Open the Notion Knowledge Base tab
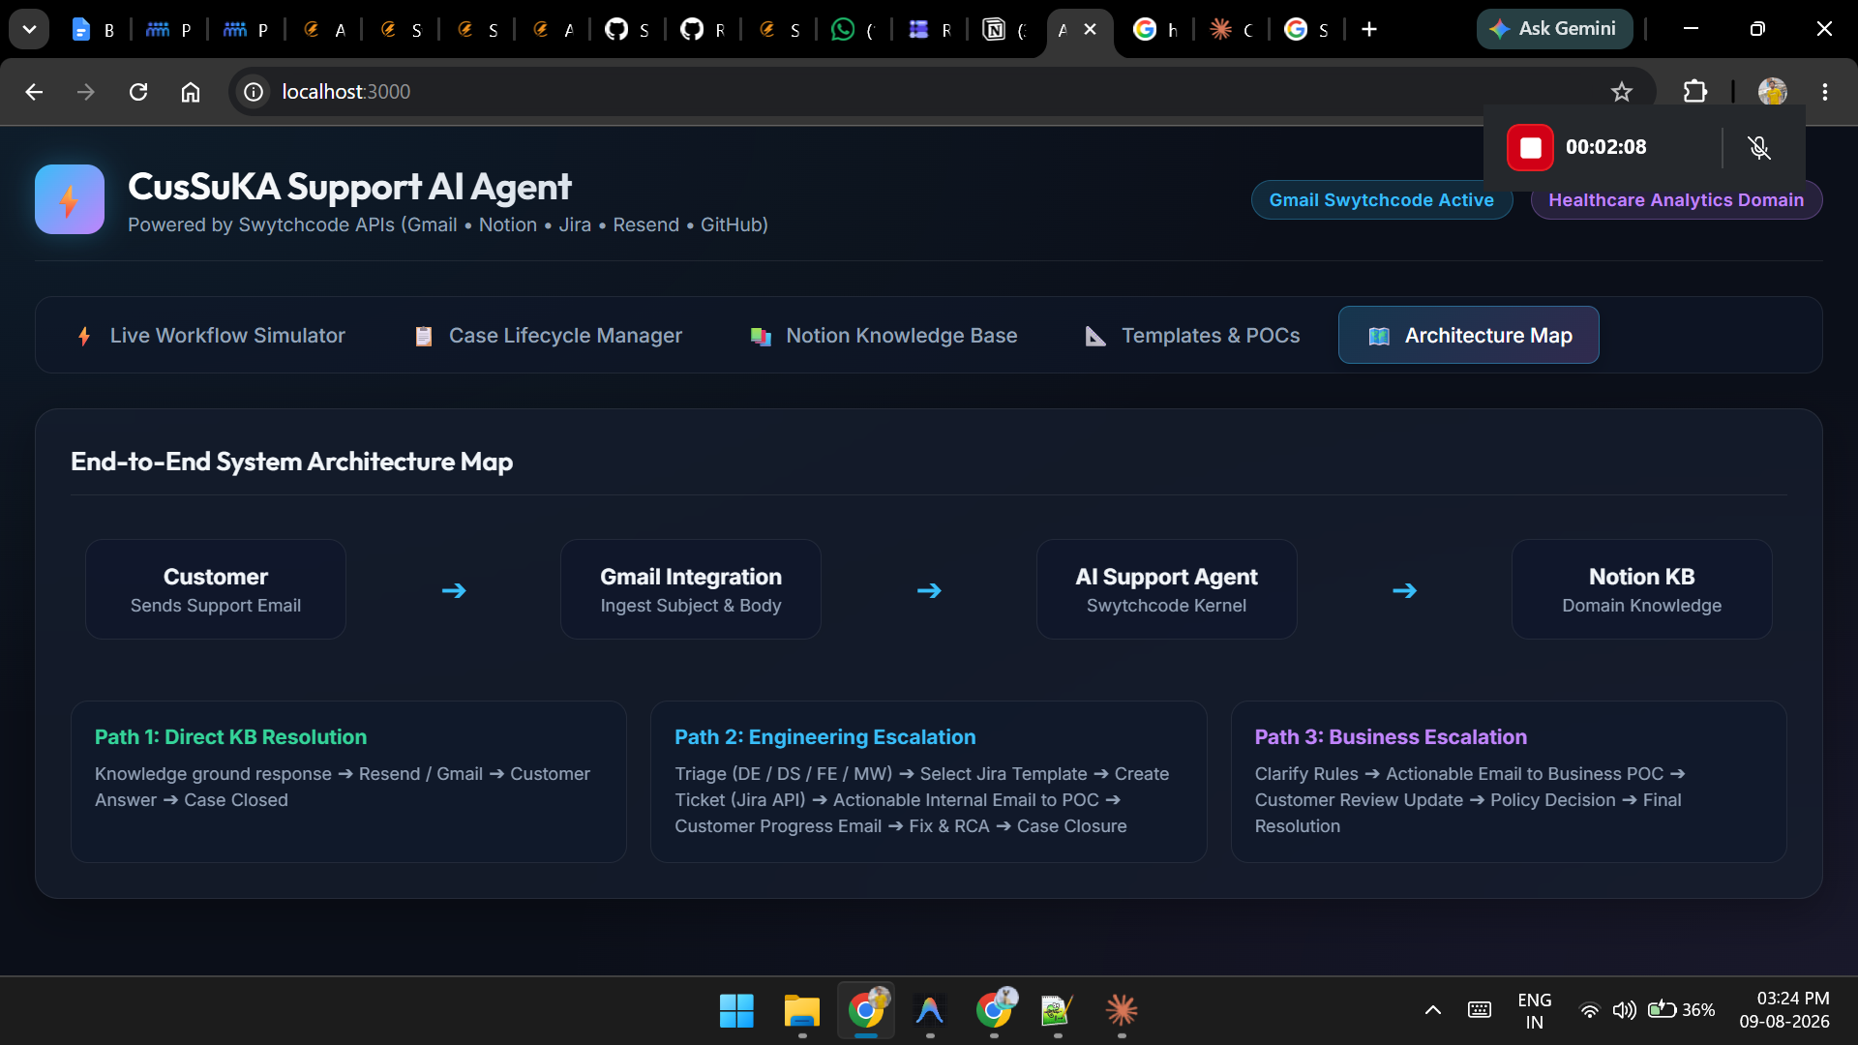 [x=884, y=335]
